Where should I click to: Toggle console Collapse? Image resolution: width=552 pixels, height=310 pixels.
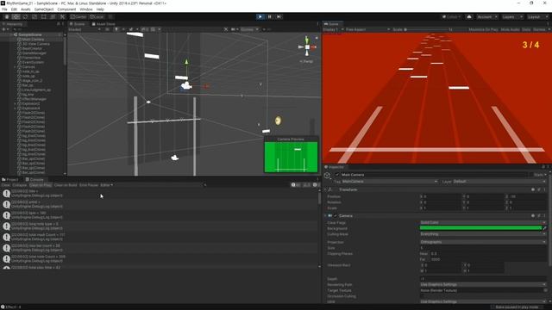(19, 185)
